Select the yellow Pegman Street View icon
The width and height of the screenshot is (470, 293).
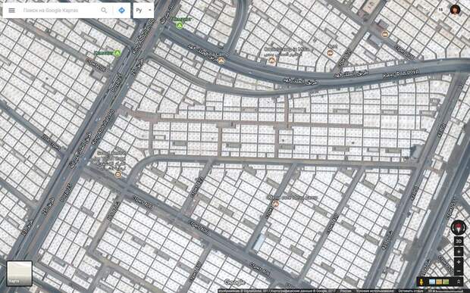pos(421,282)
